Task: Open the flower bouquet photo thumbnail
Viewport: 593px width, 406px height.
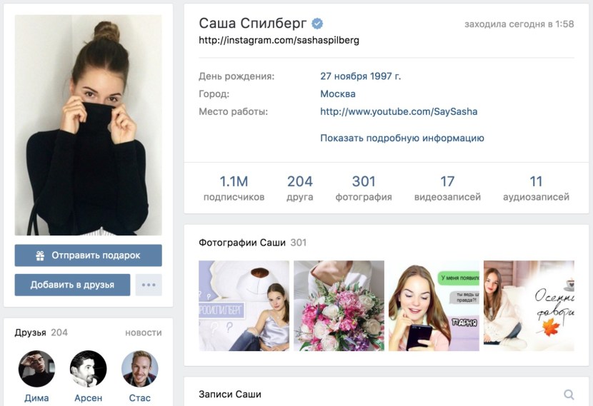Action: tap(339, 305)
